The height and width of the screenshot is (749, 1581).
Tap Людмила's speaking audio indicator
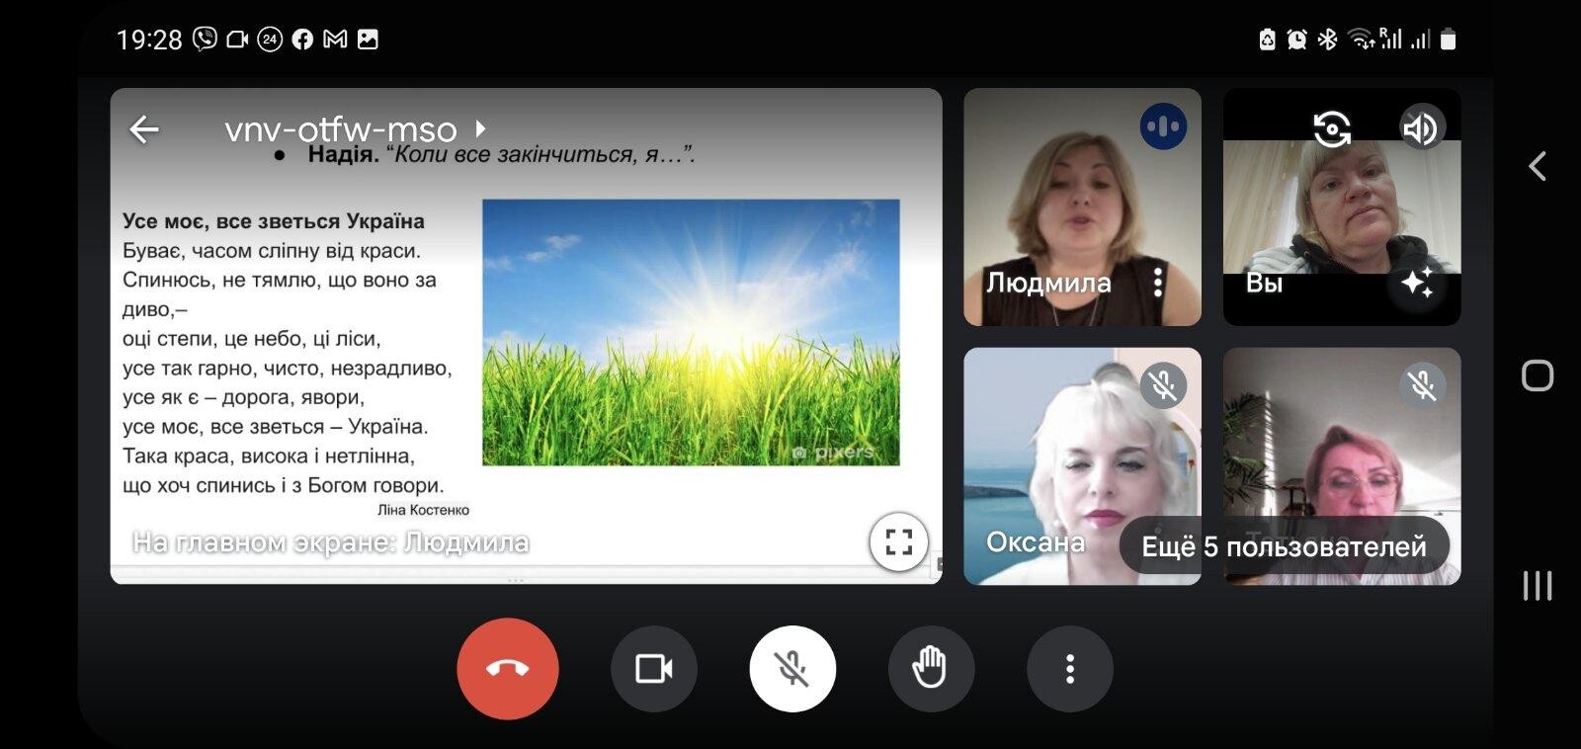[x=1163, y=126]
